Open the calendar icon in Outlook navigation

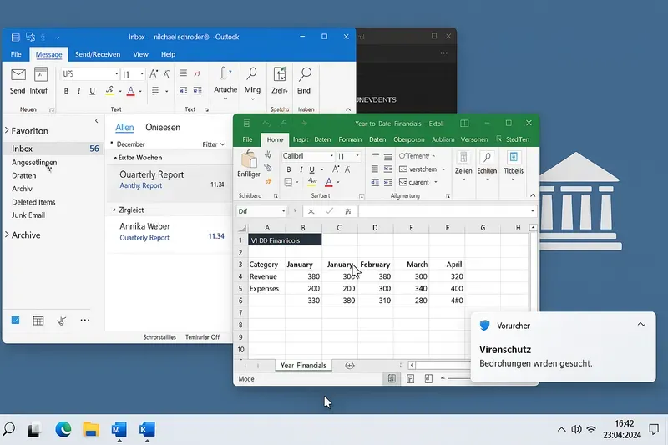(38, 321)
